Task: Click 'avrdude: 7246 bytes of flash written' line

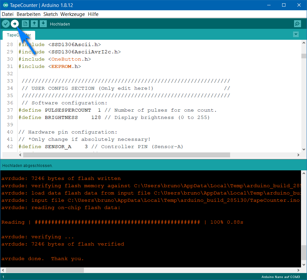Action: [x=61, y=179]
